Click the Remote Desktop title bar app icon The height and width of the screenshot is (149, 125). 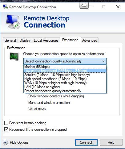click(x=5, y=7)
